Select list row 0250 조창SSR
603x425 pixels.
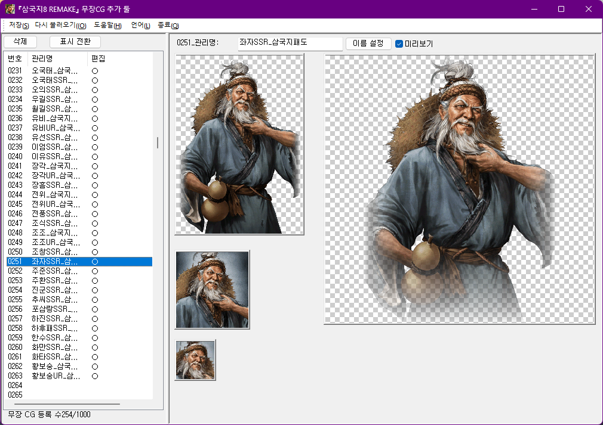(x=79, y=252)
